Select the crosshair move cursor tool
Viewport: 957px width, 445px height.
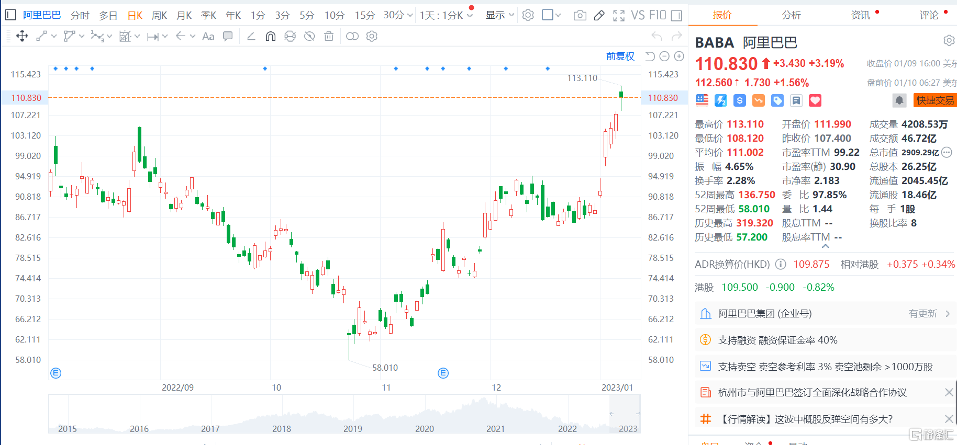[x=22, y=36]
